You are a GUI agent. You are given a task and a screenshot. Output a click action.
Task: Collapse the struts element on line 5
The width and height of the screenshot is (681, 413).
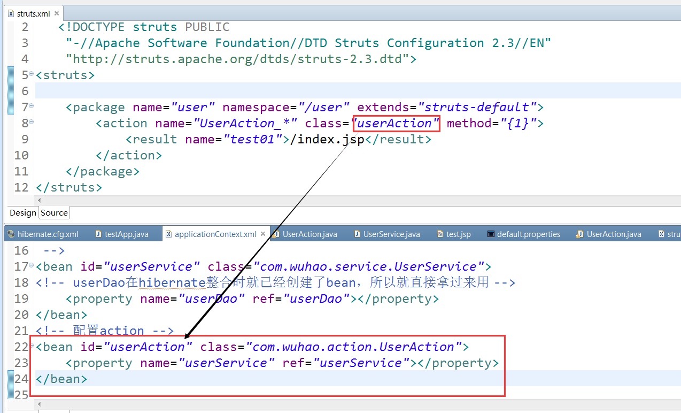tap(31, 73)
